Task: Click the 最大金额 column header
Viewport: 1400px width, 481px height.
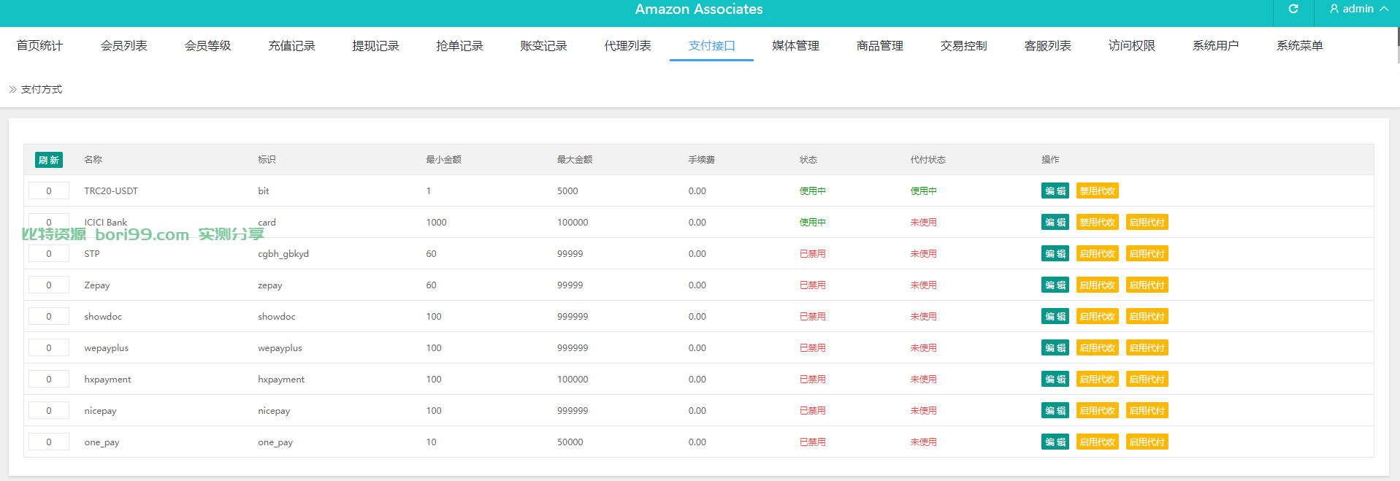Action: point(575,159)
